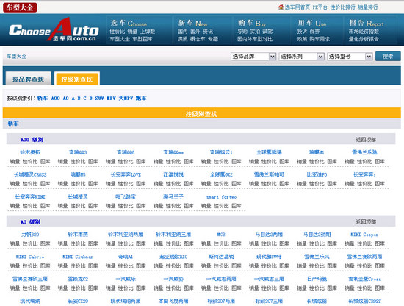Click the 车型大全 breadcrumb link
Image resolution: width=404 pixels, height=306 pixels.
pyautogui.click(x=16, y=56)
